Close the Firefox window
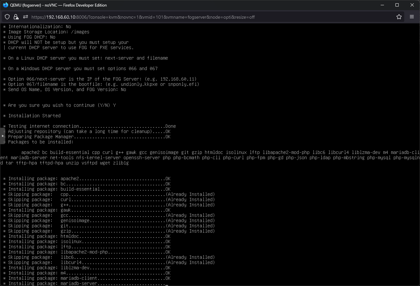 [x=412, y=5]
